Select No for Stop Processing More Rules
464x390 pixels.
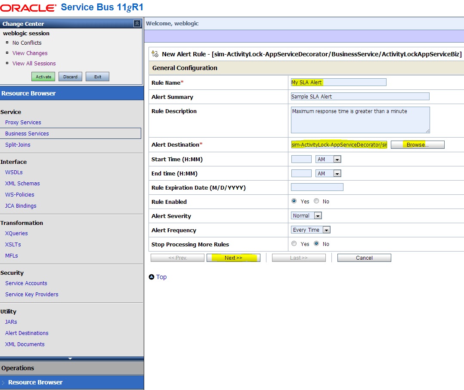[316, 244]
